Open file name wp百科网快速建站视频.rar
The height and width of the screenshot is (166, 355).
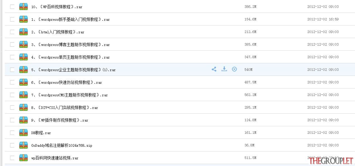click(x=55, y=158)
